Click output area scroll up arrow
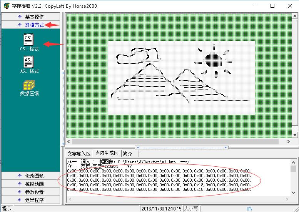 (294, 162)
